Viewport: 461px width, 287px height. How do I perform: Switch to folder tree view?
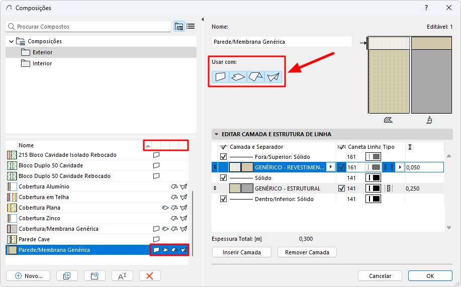[x=179, y=27]
